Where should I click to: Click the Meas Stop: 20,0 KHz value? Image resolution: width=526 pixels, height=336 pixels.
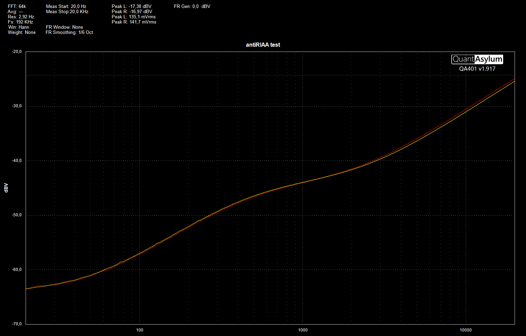[67, 11]
